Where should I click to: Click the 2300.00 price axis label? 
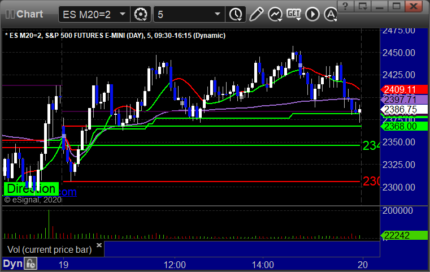tap(399, 187)
